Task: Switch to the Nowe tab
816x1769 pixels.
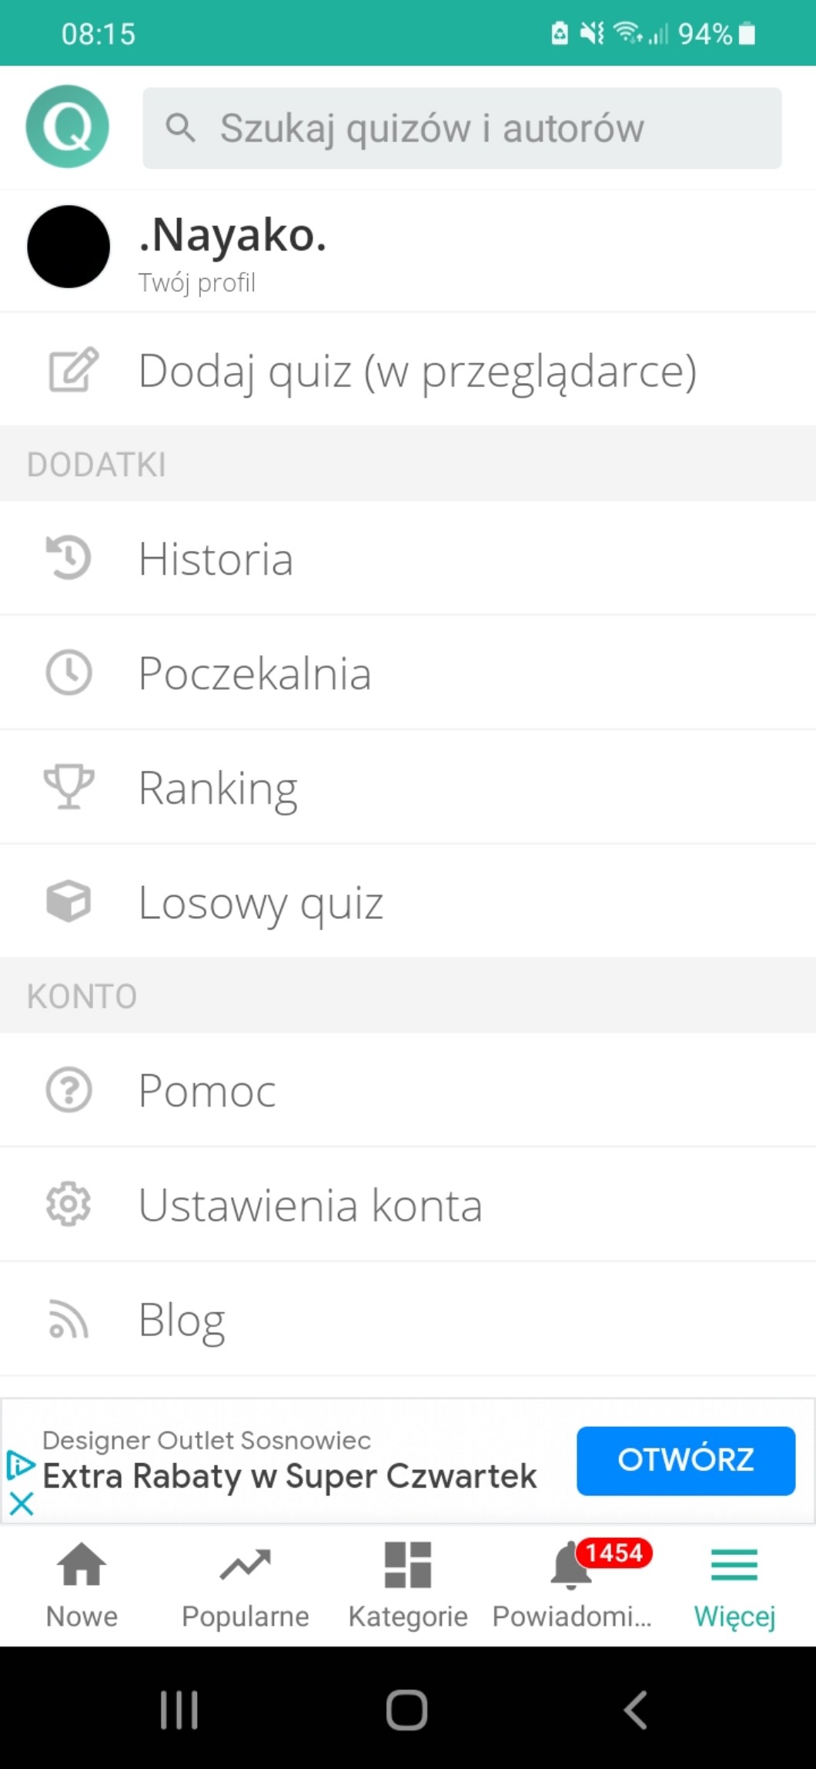Action: 82,1584
